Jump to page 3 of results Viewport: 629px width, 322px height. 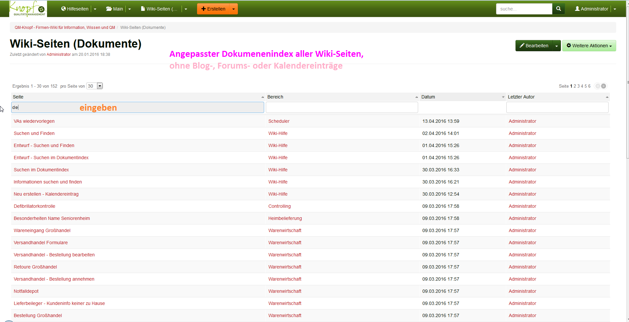point(578,86)
